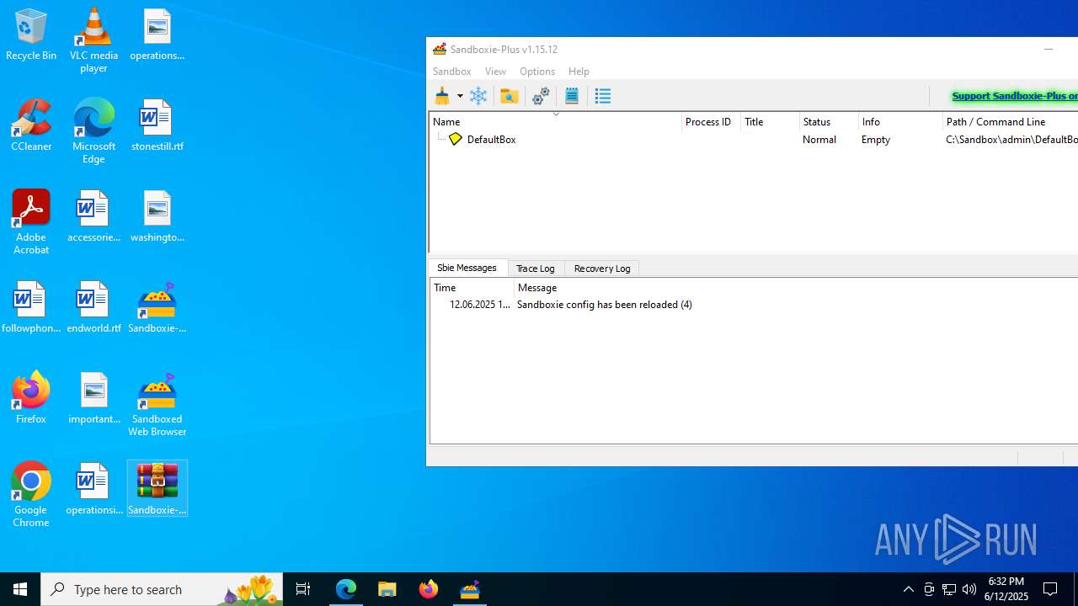Select the VLC media player desktop icon
Viewport: 1078px width, 606px height.
(x=93, y=40)
